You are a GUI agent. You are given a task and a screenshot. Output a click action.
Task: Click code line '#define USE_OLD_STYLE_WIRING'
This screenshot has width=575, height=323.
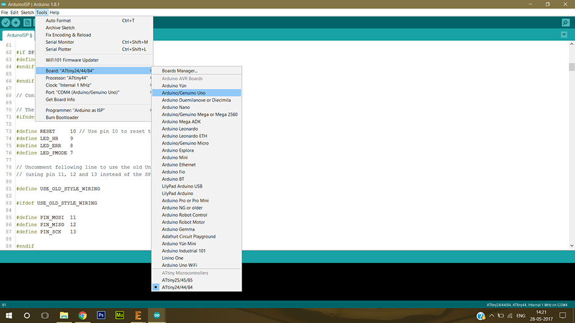[x=58, y=188]
